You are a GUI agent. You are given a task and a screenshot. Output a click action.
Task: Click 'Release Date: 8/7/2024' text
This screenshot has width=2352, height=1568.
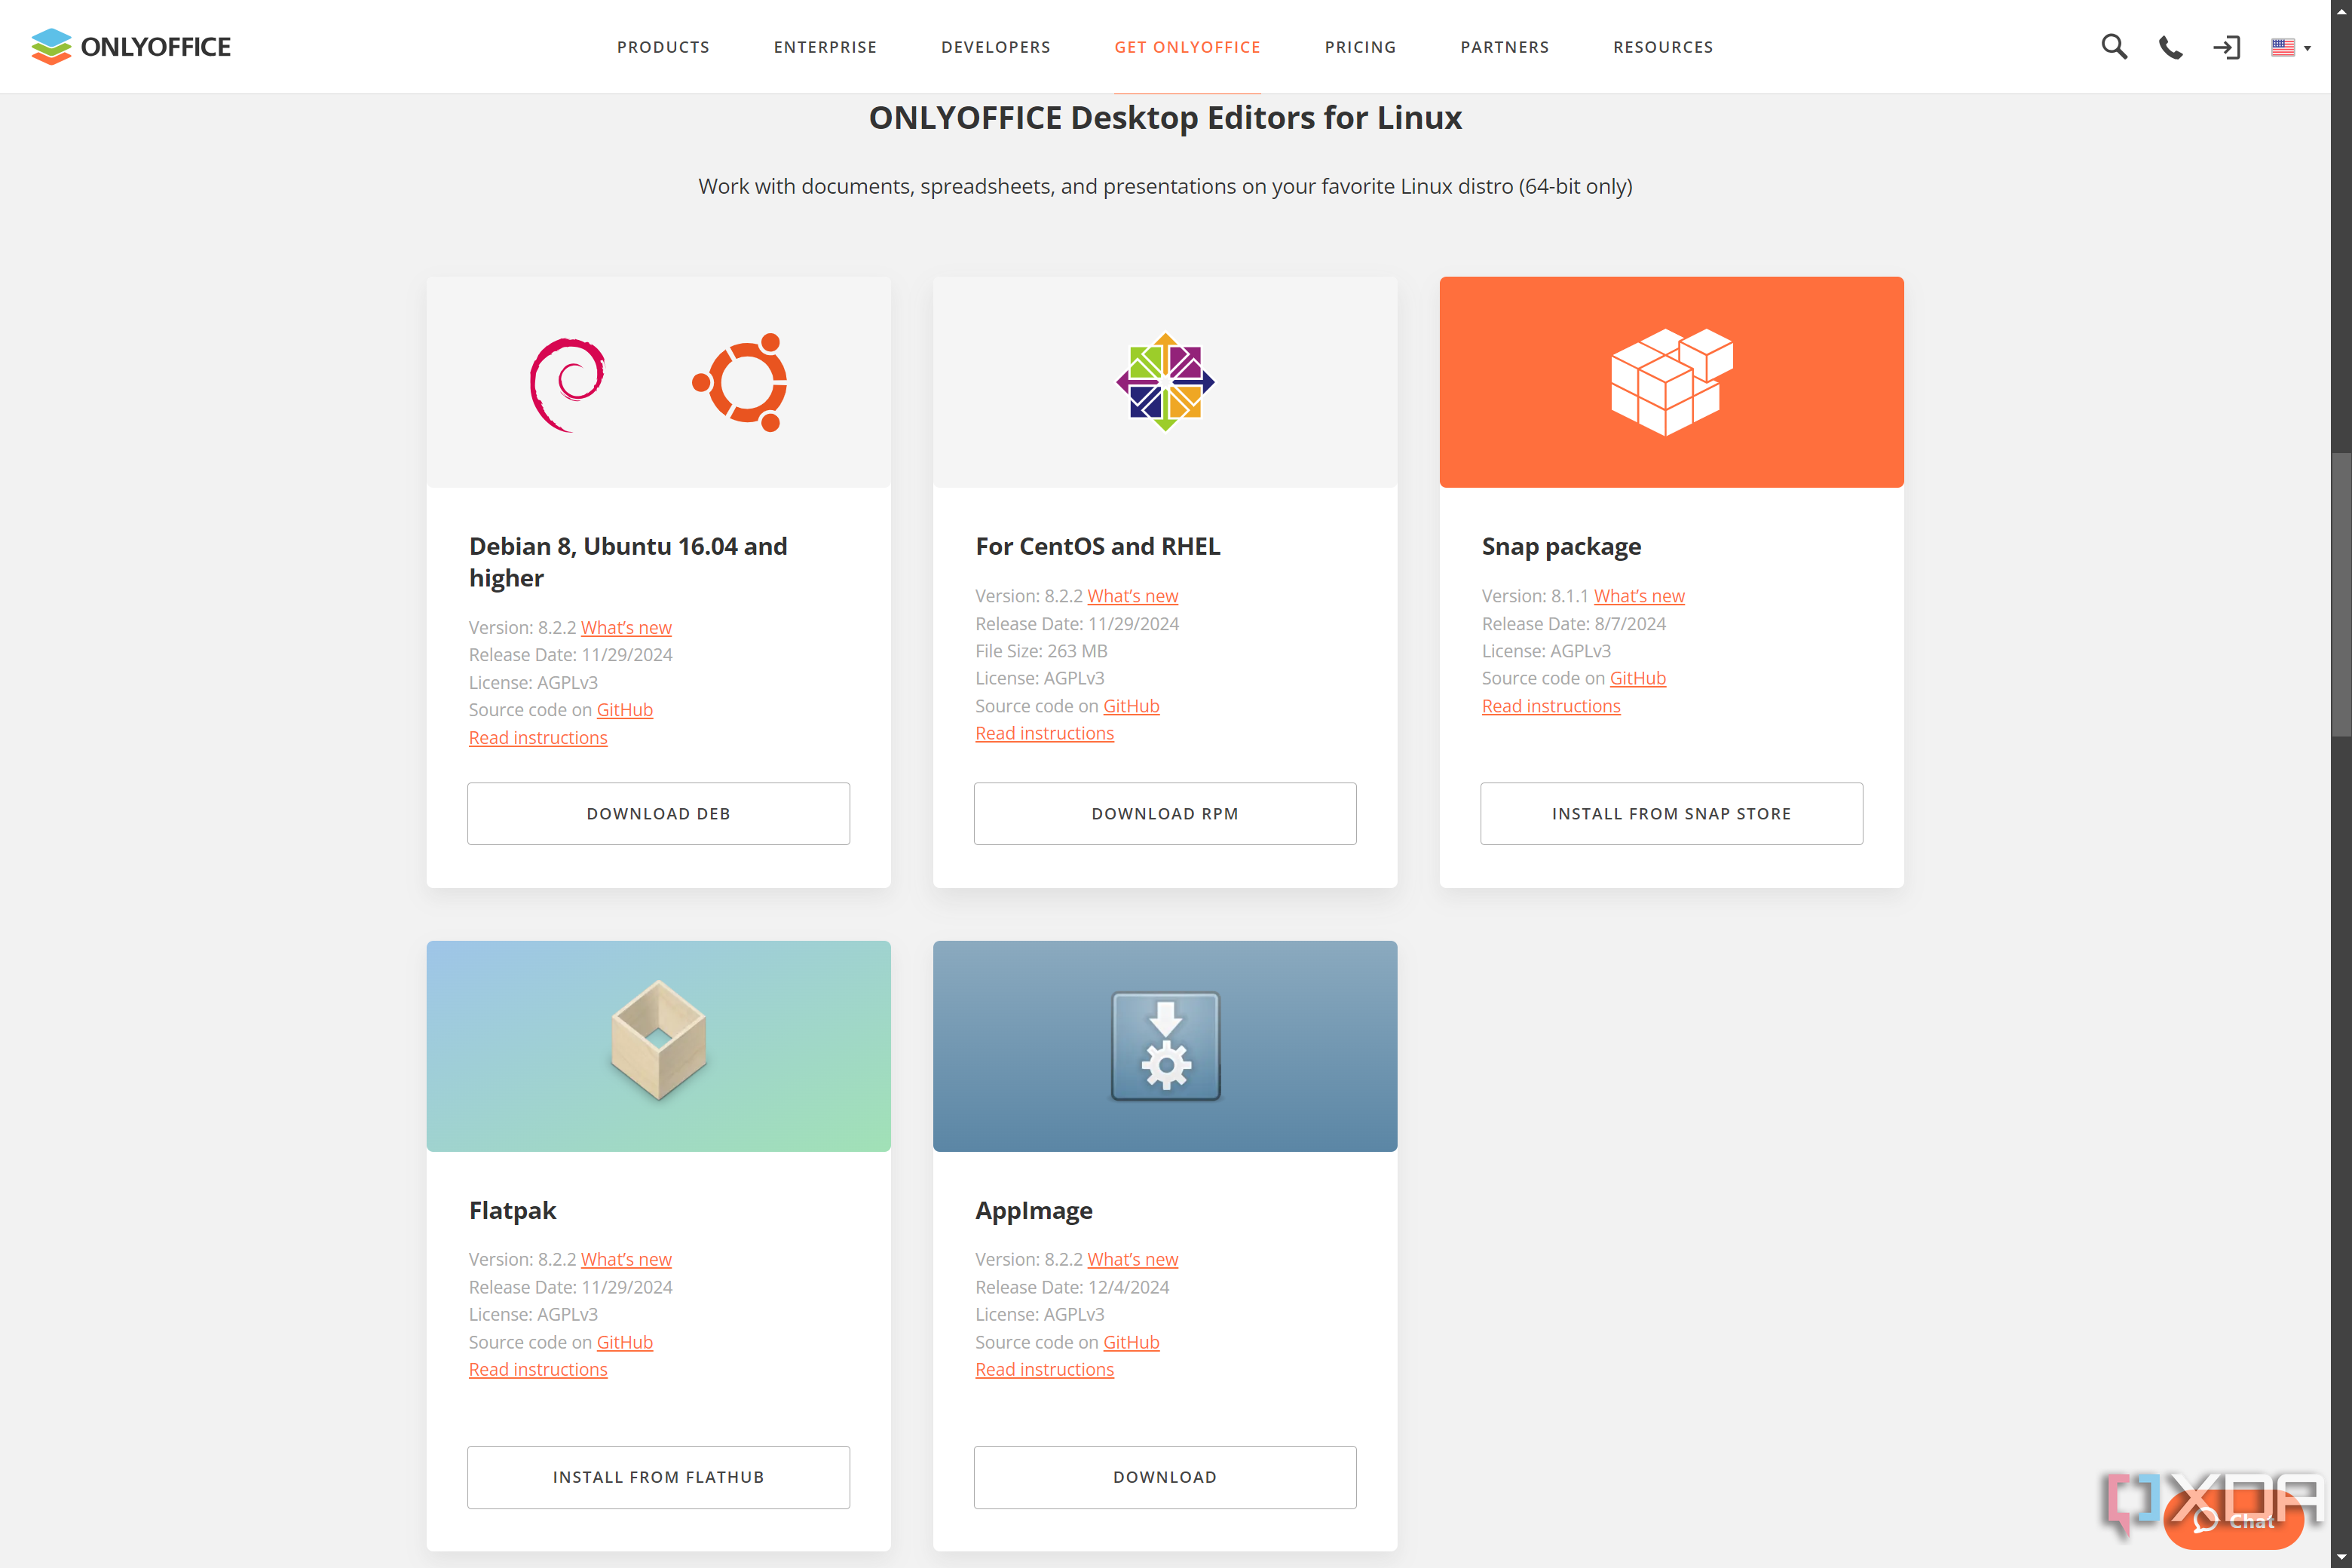tap(1574, 624)
